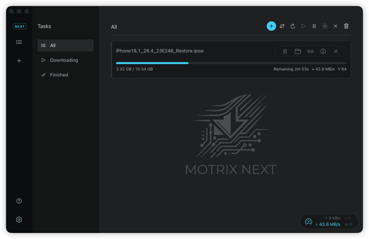
Task: Refresh the download list
Action: [x=293, y=26]
